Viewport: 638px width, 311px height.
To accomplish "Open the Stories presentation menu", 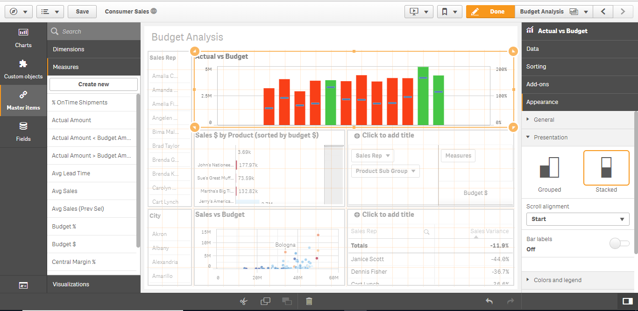I will pos(418,12).
